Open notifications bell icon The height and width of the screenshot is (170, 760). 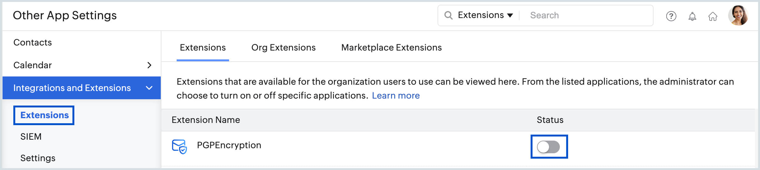[692, 16]
